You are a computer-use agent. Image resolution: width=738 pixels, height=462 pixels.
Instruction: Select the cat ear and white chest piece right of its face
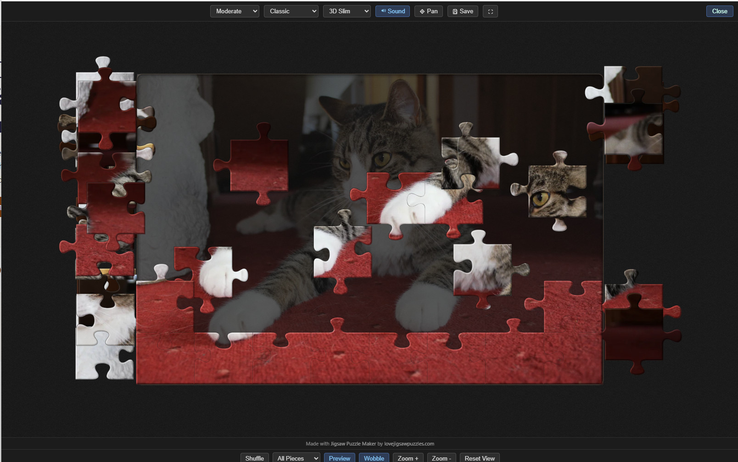[473, 161]
